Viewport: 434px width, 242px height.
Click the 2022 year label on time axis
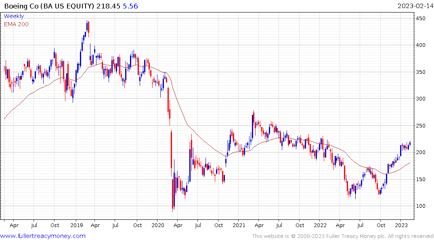click(x=320, y=225)
